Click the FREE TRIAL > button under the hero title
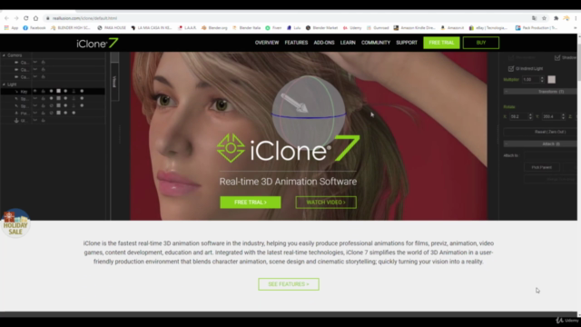Viewport: 581px width, 327px height. point(251,202)
